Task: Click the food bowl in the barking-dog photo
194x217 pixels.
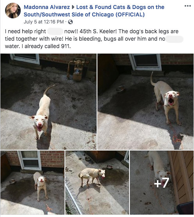Action: click(120, 89)
